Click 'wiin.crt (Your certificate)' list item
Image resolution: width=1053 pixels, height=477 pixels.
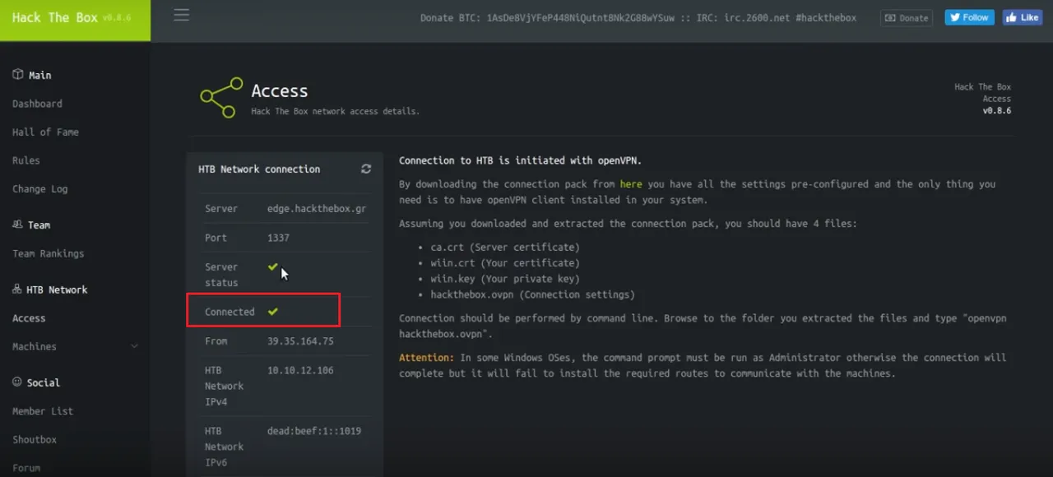coord(505,263)
